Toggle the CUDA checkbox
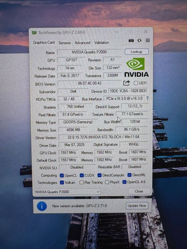This screenshot has height=249, width=187. click(82, 175)
